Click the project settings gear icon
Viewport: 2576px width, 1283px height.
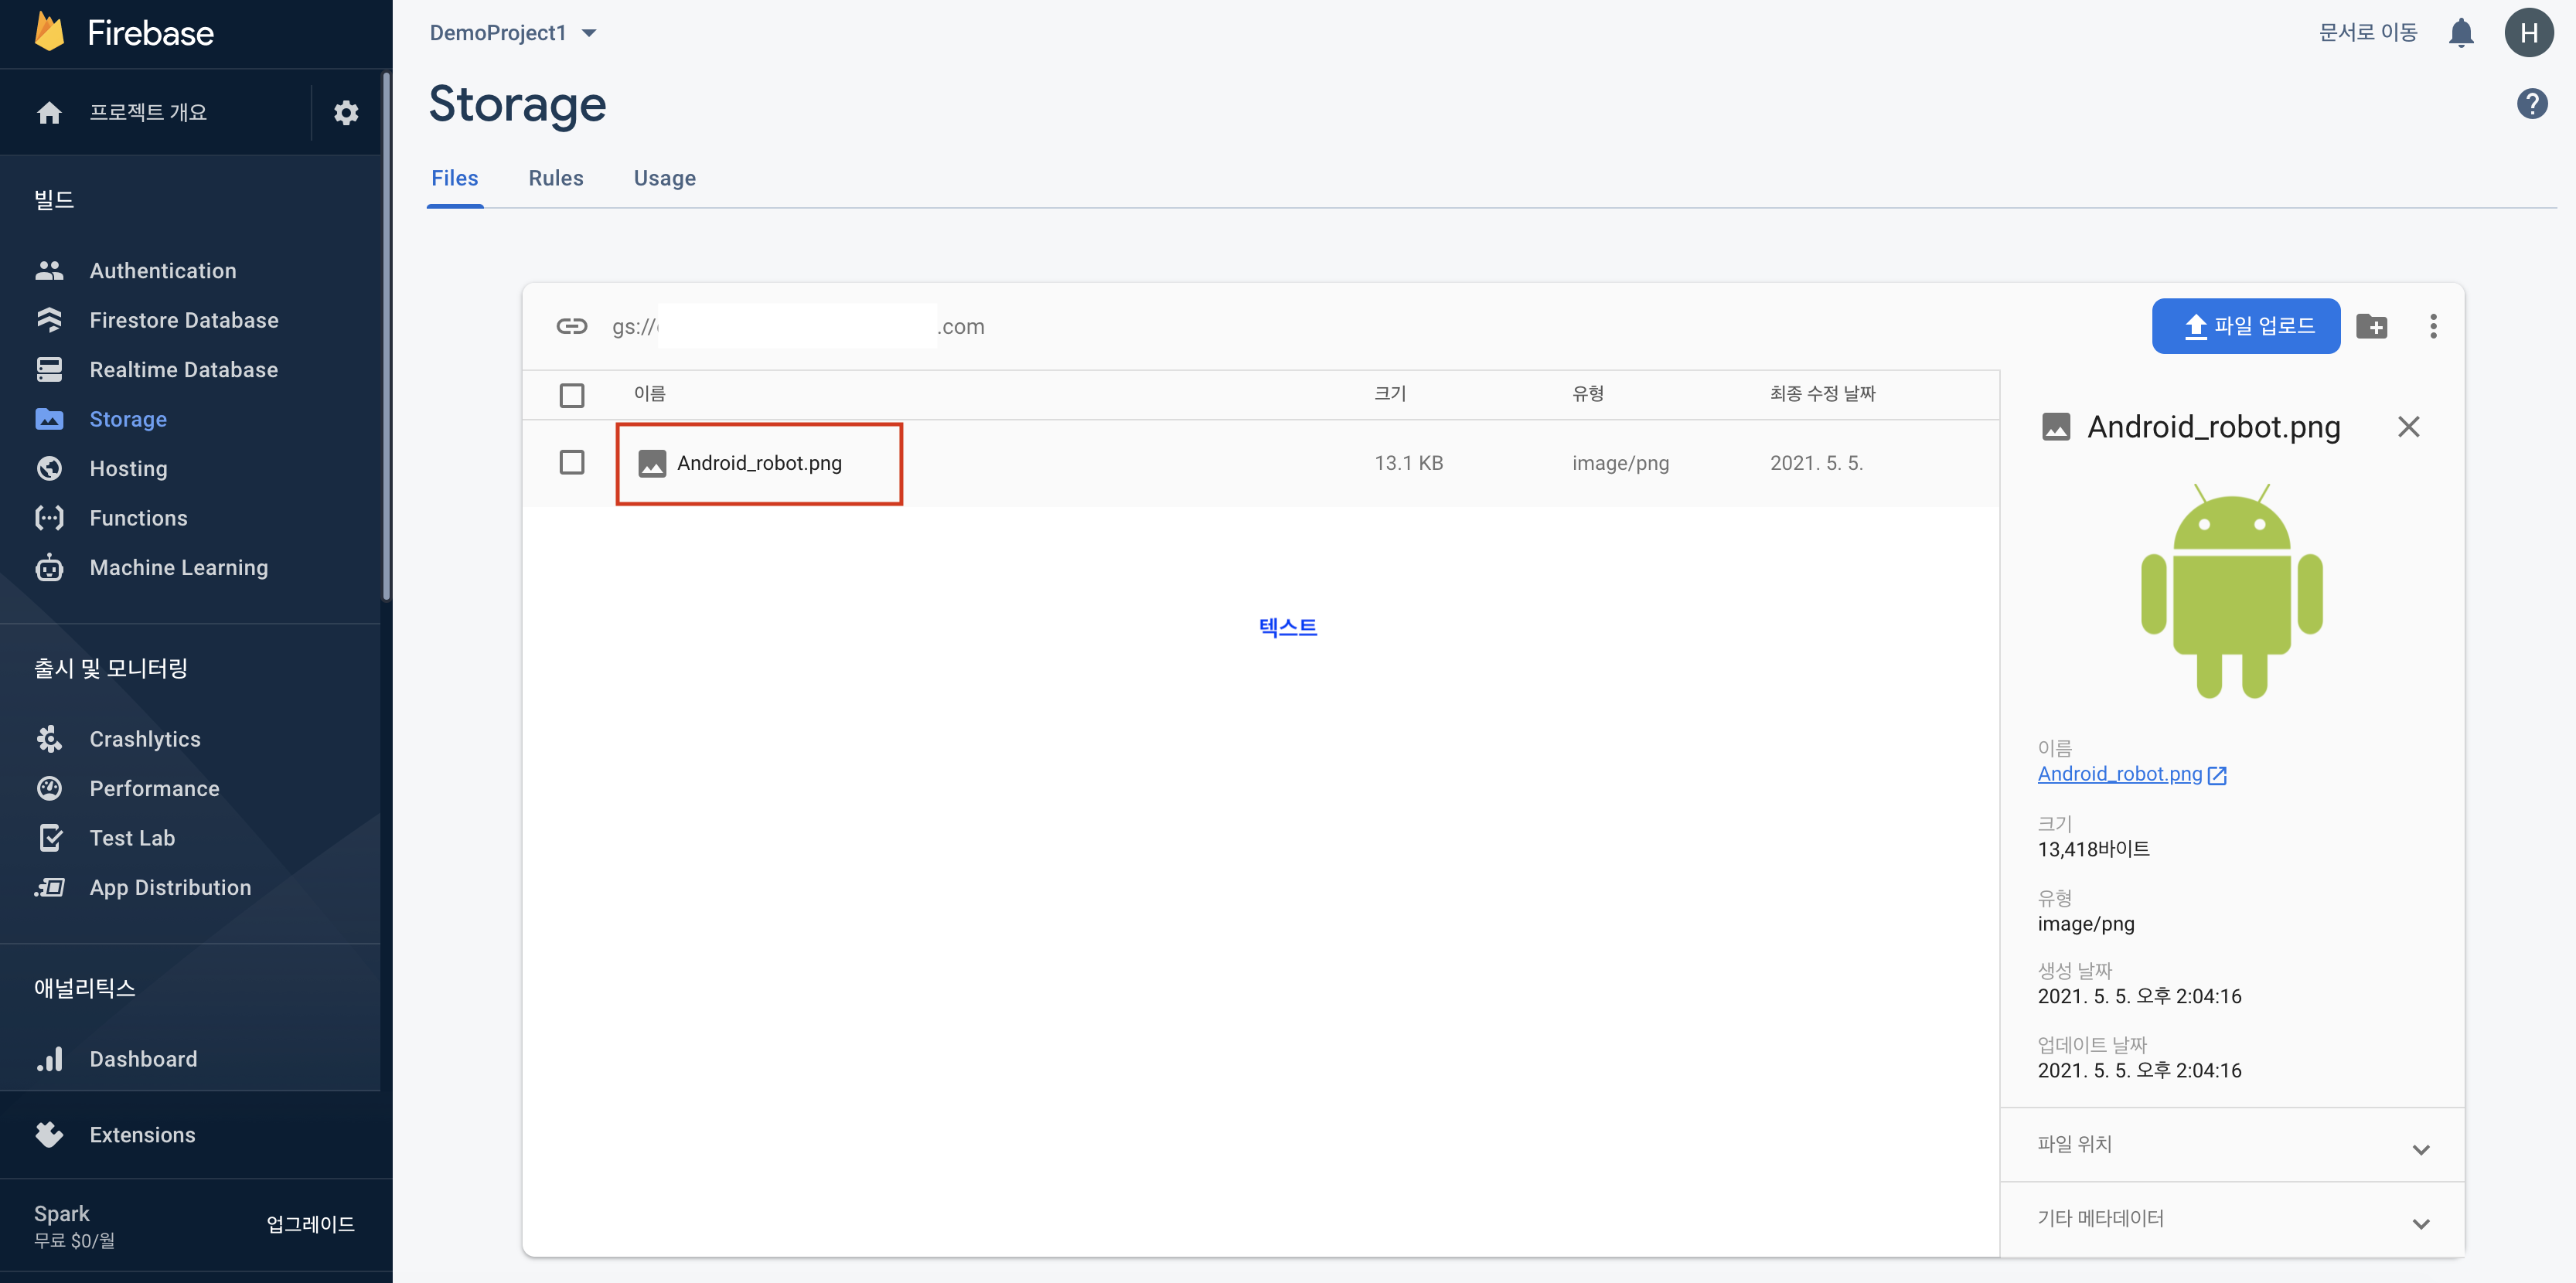(346, 113)
